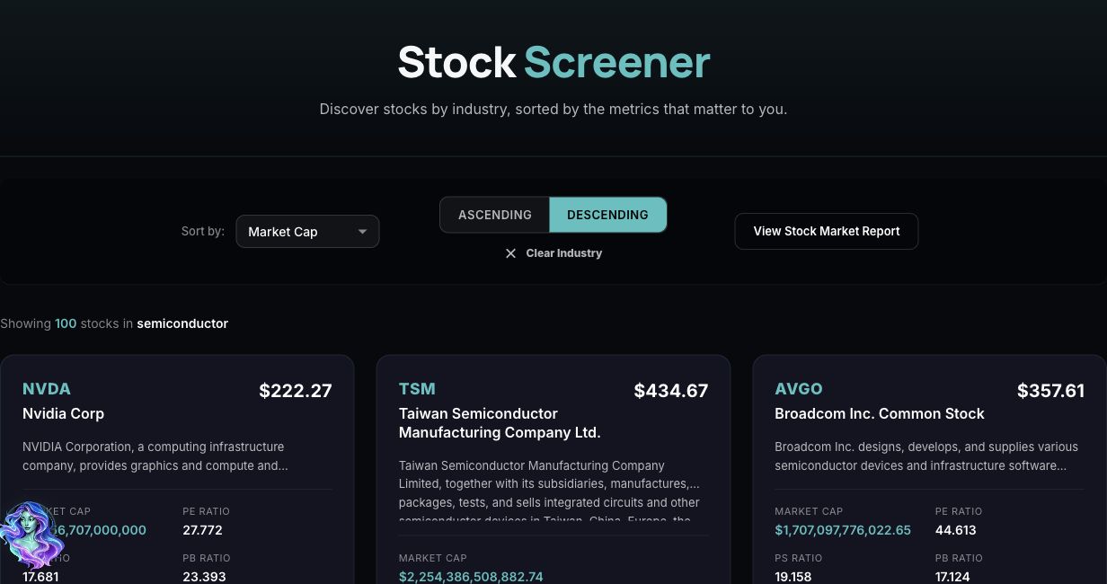Image resolution: width=1107 pixels, height=584 pixels.
Task: Open the Sort by Market Cap dropdown
Action: pos(307,232)
